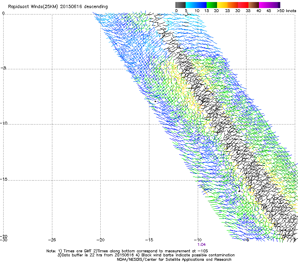
Task: Click the '-15' longitude axis label at bottom
Action: click(x=149, y=240)
